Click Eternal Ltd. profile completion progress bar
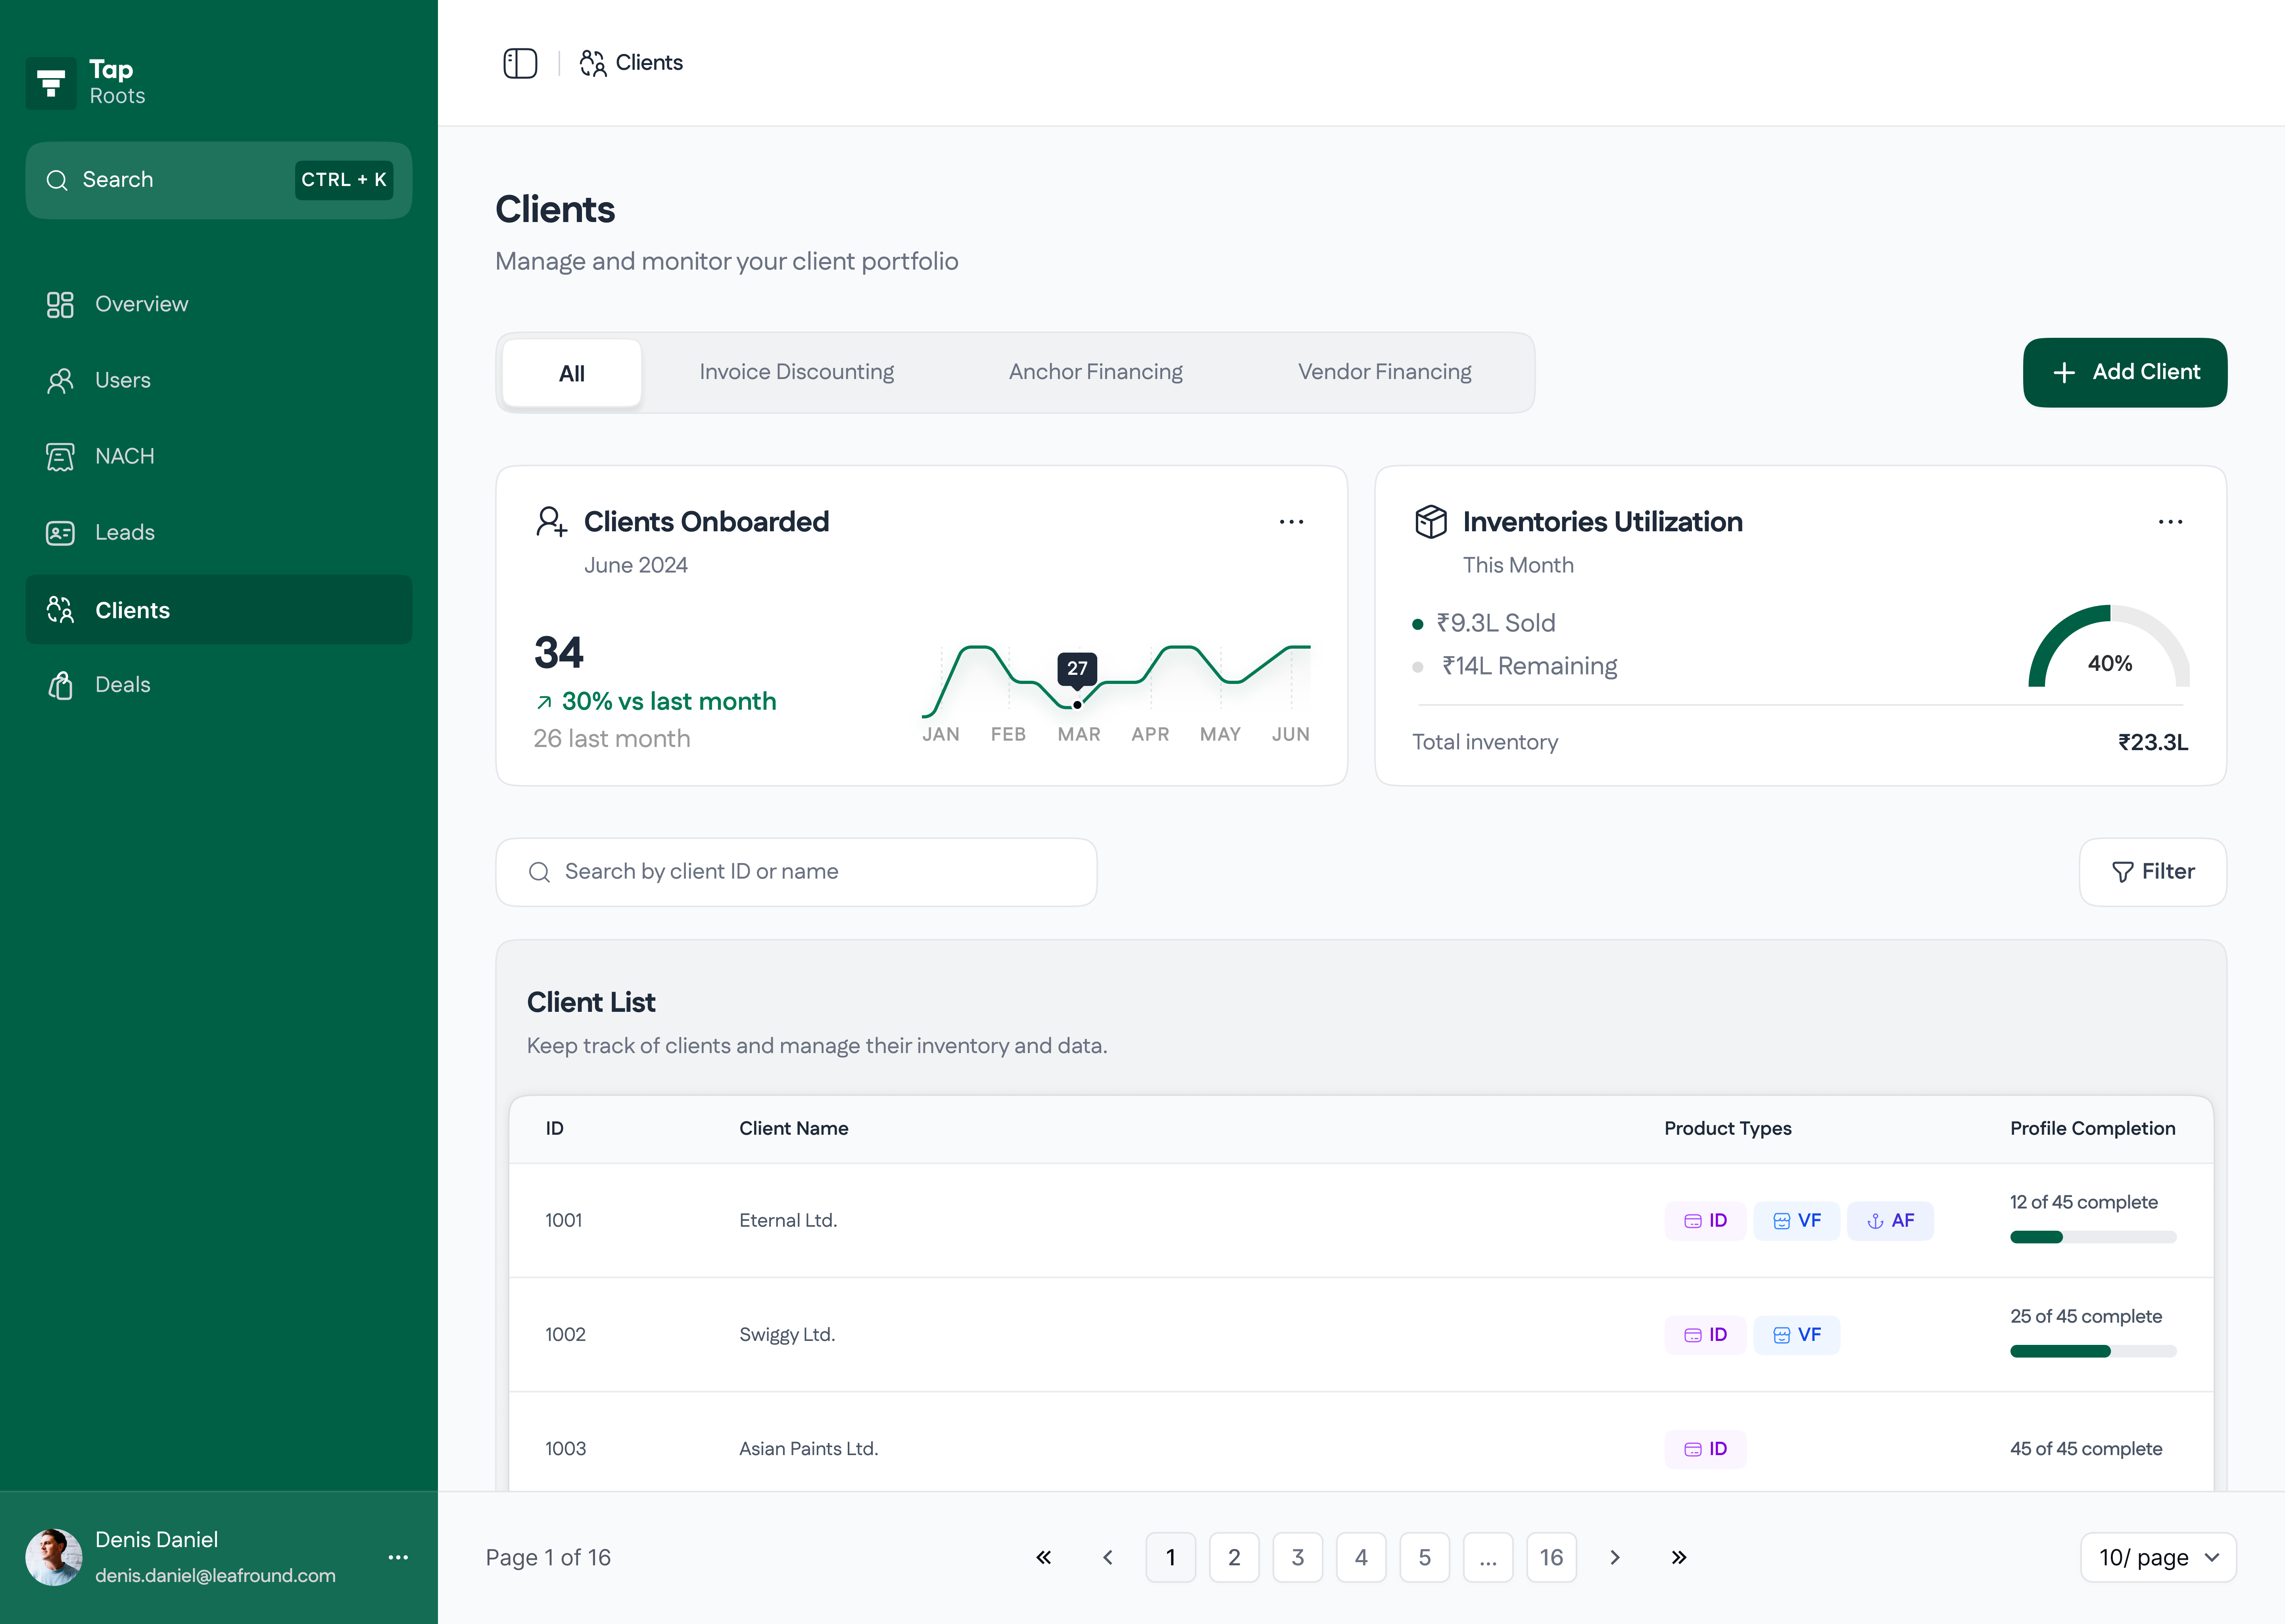Image resolution: width=2285 pixels, height=1624 pixels. (2093, 1237)
